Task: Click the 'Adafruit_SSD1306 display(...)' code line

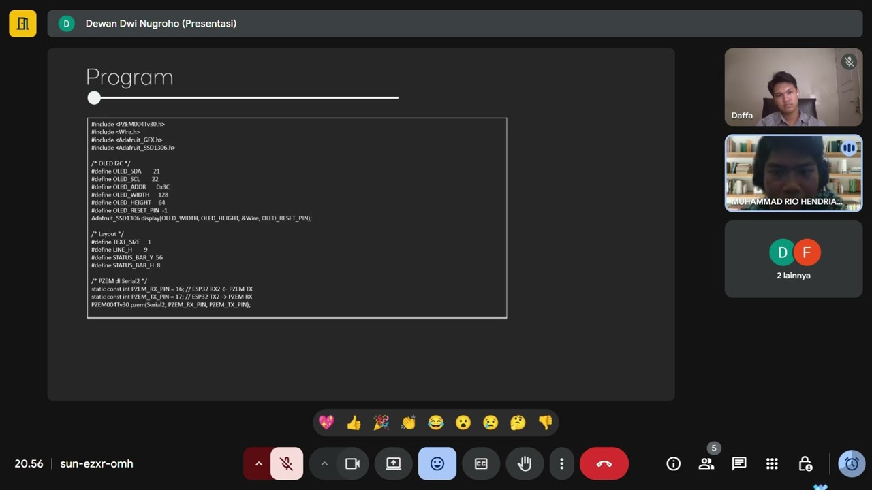Action: click(202, 218)
